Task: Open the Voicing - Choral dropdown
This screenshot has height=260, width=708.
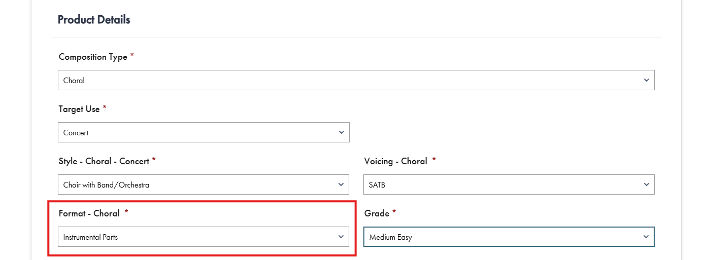Action: [509, 184]
